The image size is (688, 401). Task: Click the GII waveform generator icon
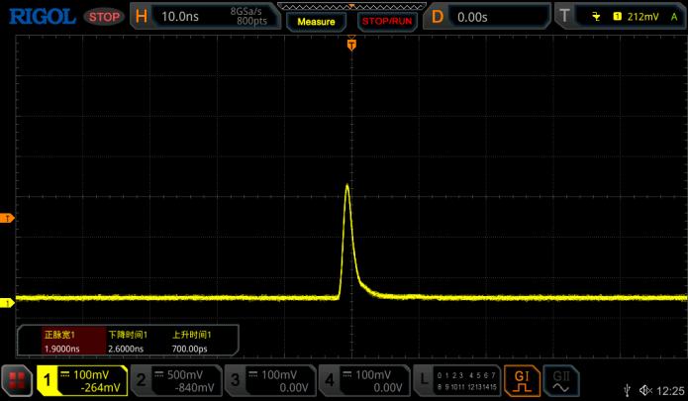pos(561,379)
